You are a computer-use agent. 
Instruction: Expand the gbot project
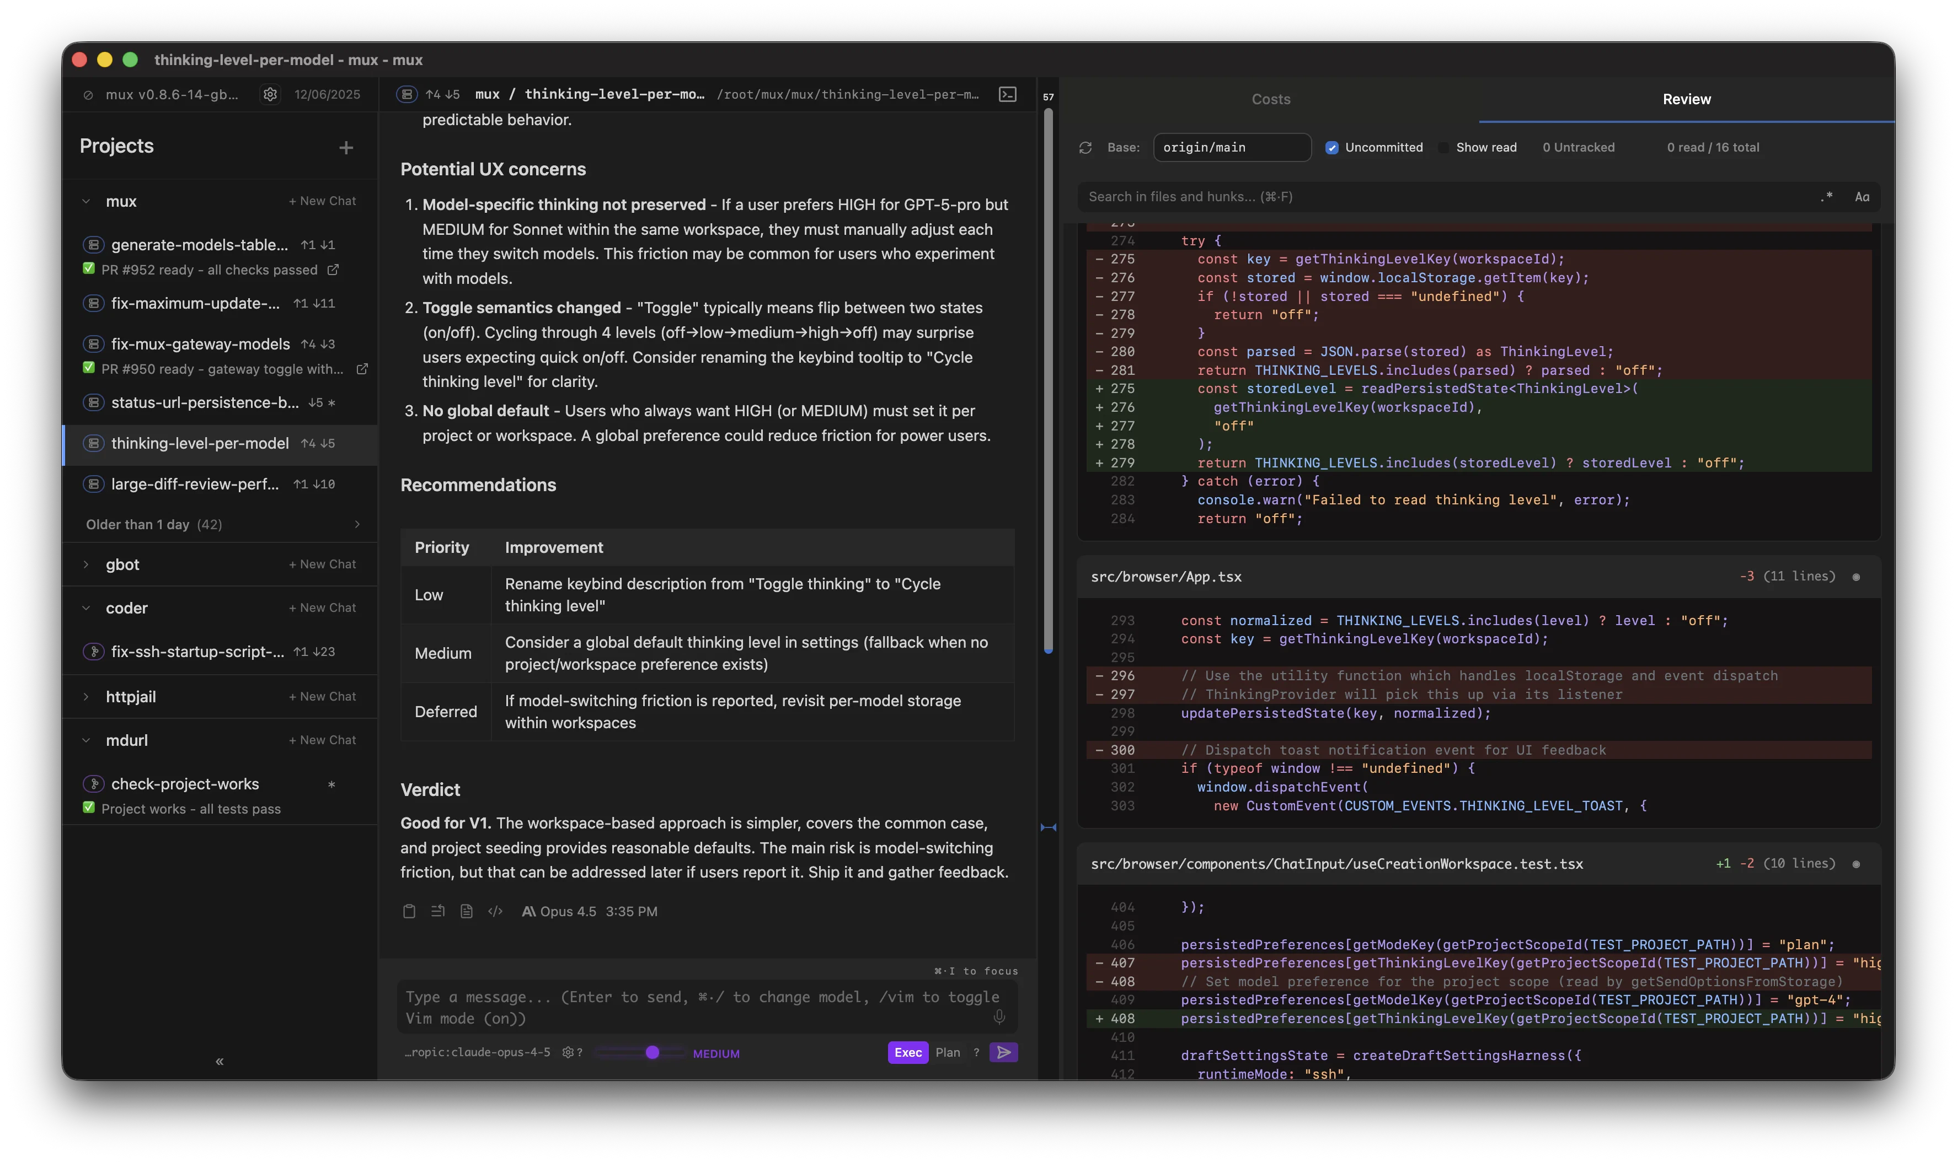(x=87, y=564)
